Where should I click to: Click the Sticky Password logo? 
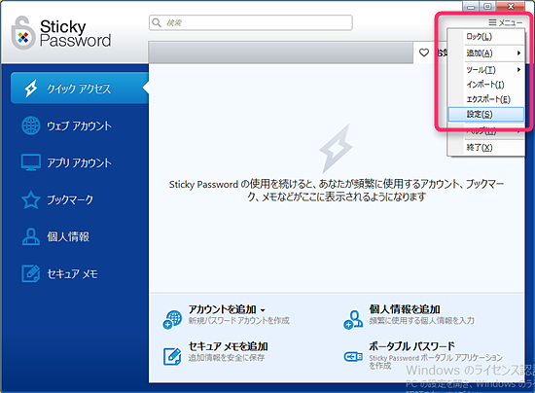click(61, 33)
